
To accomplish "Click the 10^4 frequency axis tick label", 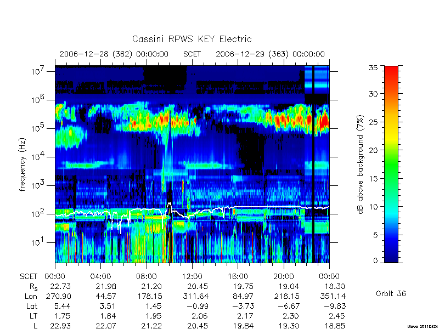I will 38,156.
